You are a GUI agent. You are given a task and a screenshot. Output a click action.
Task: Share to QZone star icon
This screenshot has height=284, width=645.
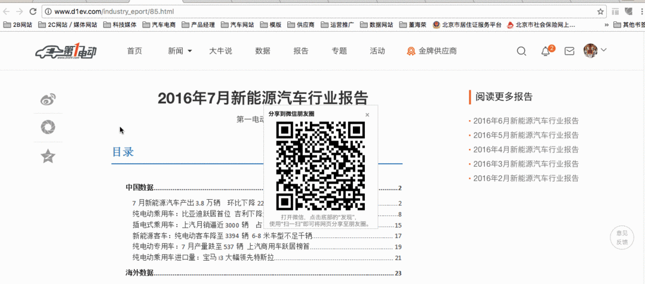tap(48, 156)
